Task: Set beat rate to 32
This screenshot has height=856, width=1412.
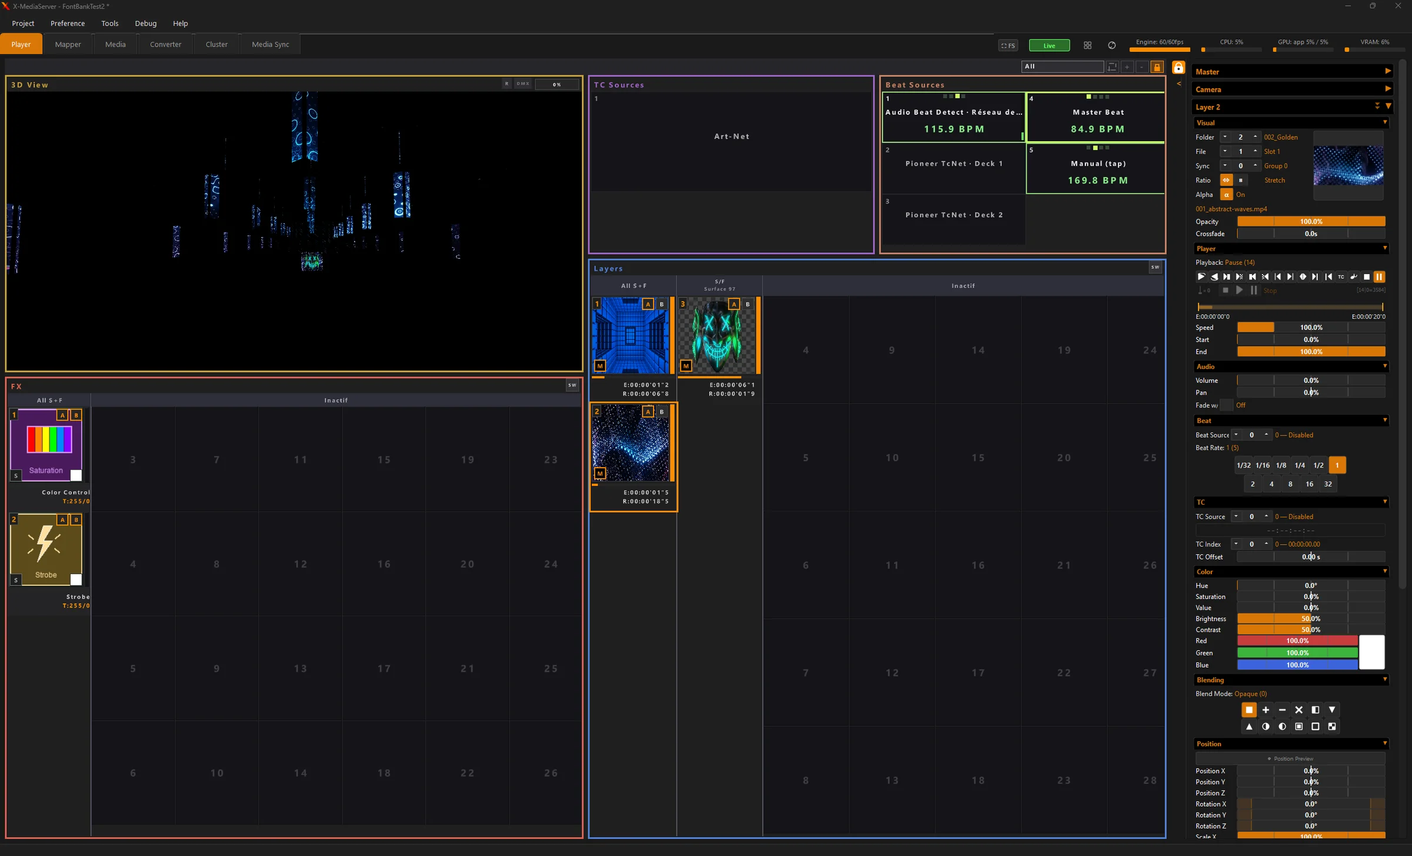Action: [x=1328, y=484]
